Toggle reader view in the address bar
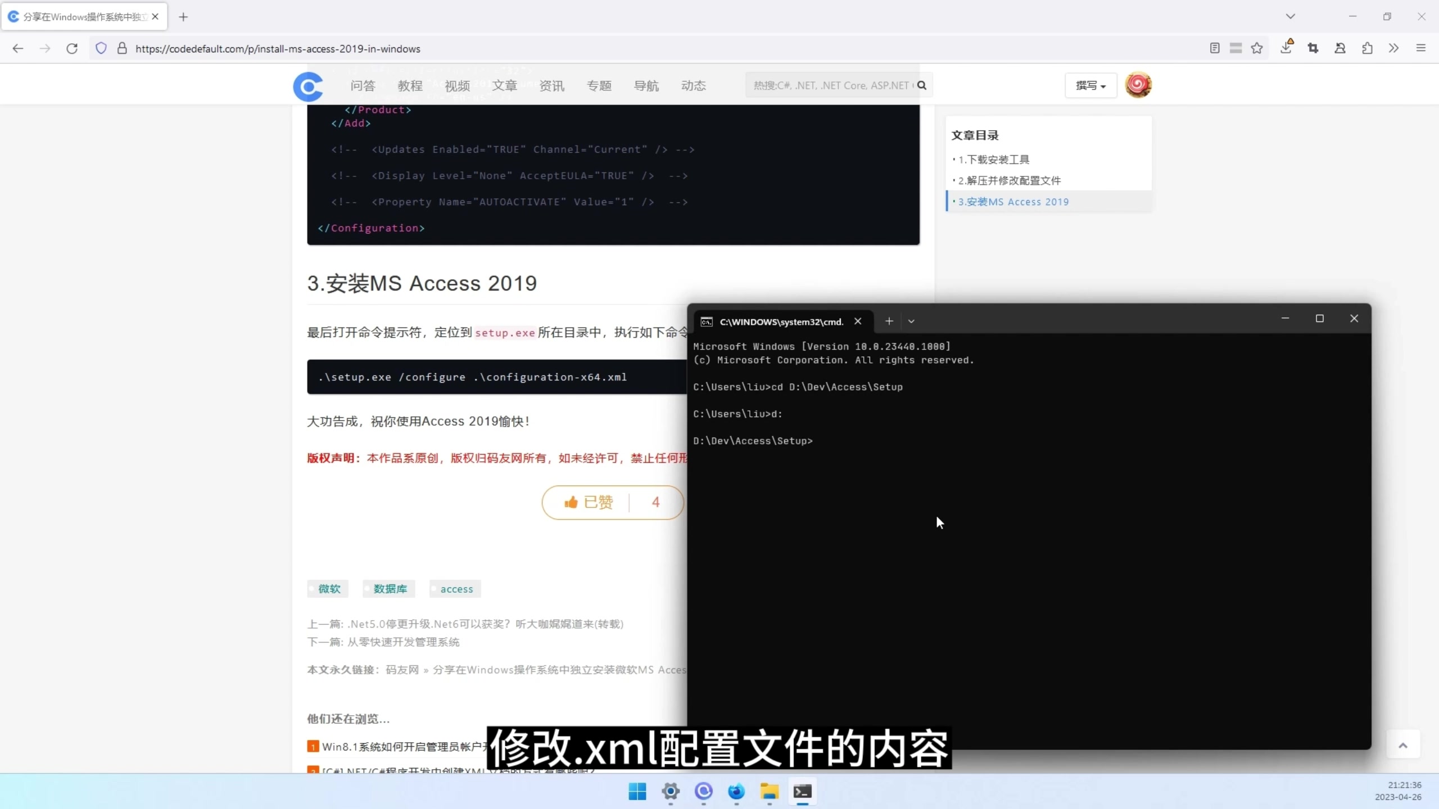 [x=1215, y=48]
